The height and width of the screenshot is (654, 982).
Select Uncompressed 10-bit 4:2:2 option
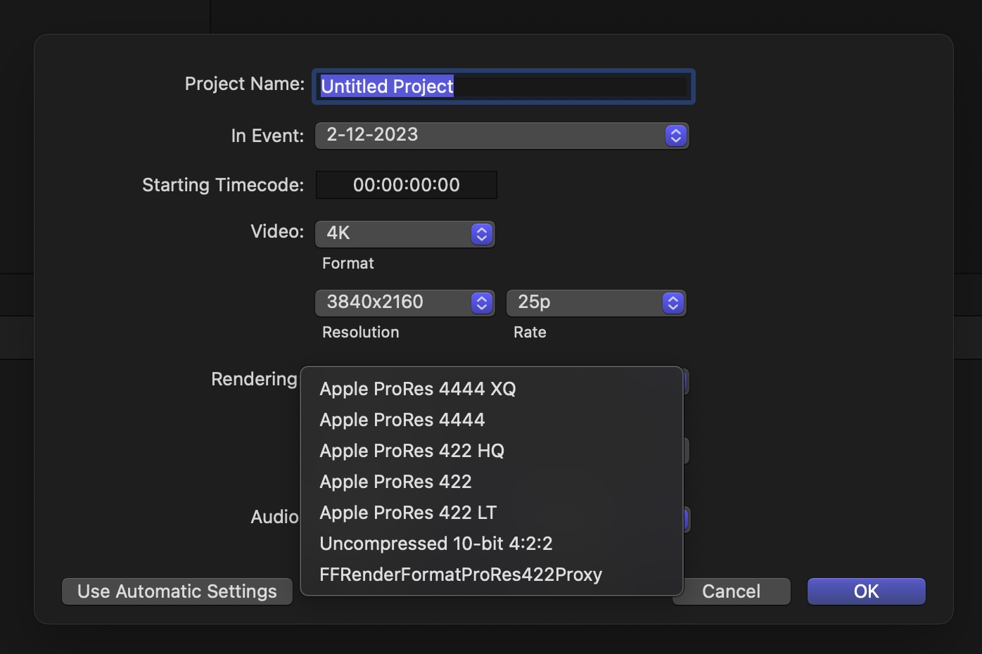tap(436, 544)
